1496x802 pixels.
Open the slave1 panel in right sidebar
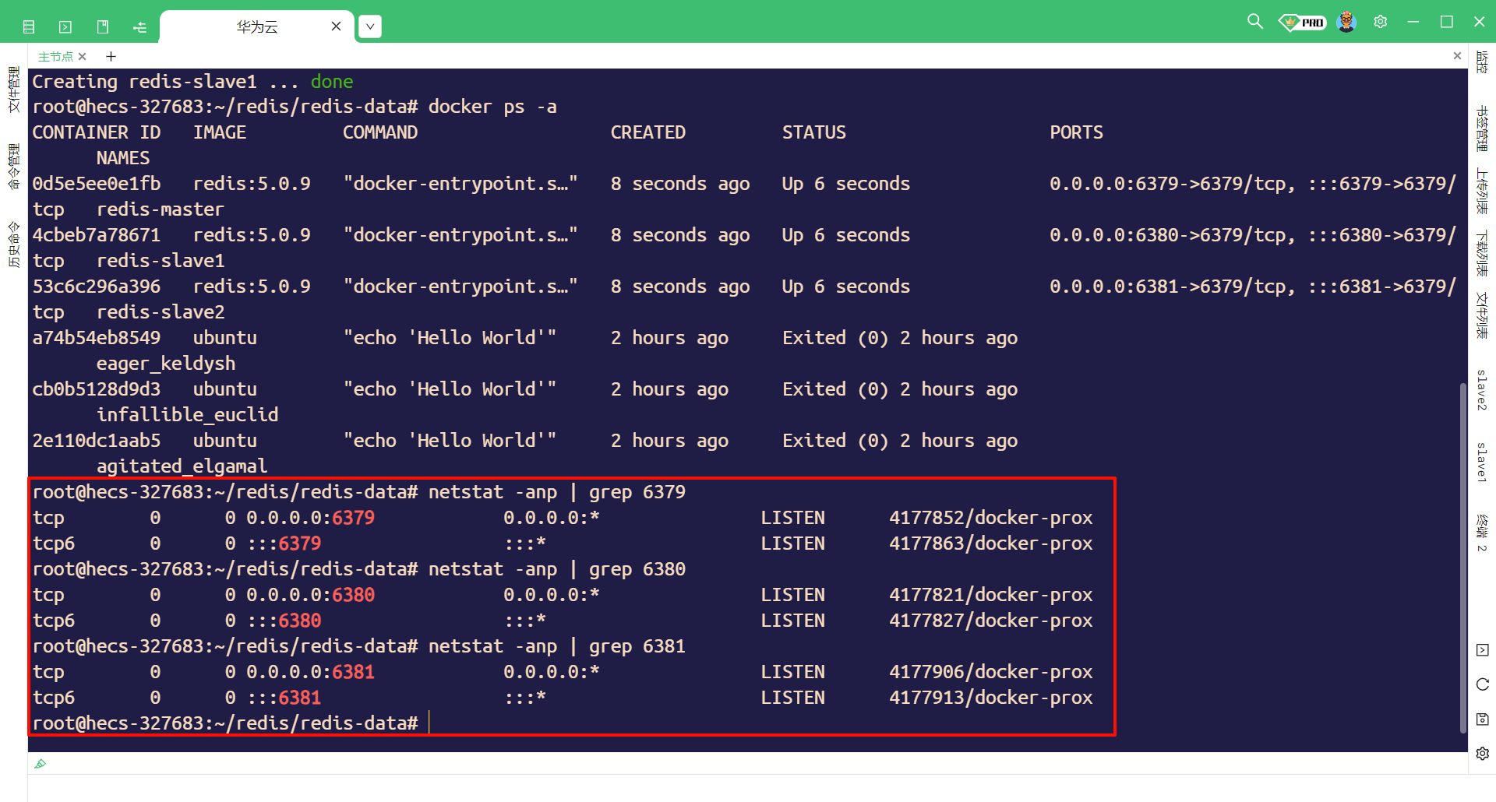click(1482, 463)
